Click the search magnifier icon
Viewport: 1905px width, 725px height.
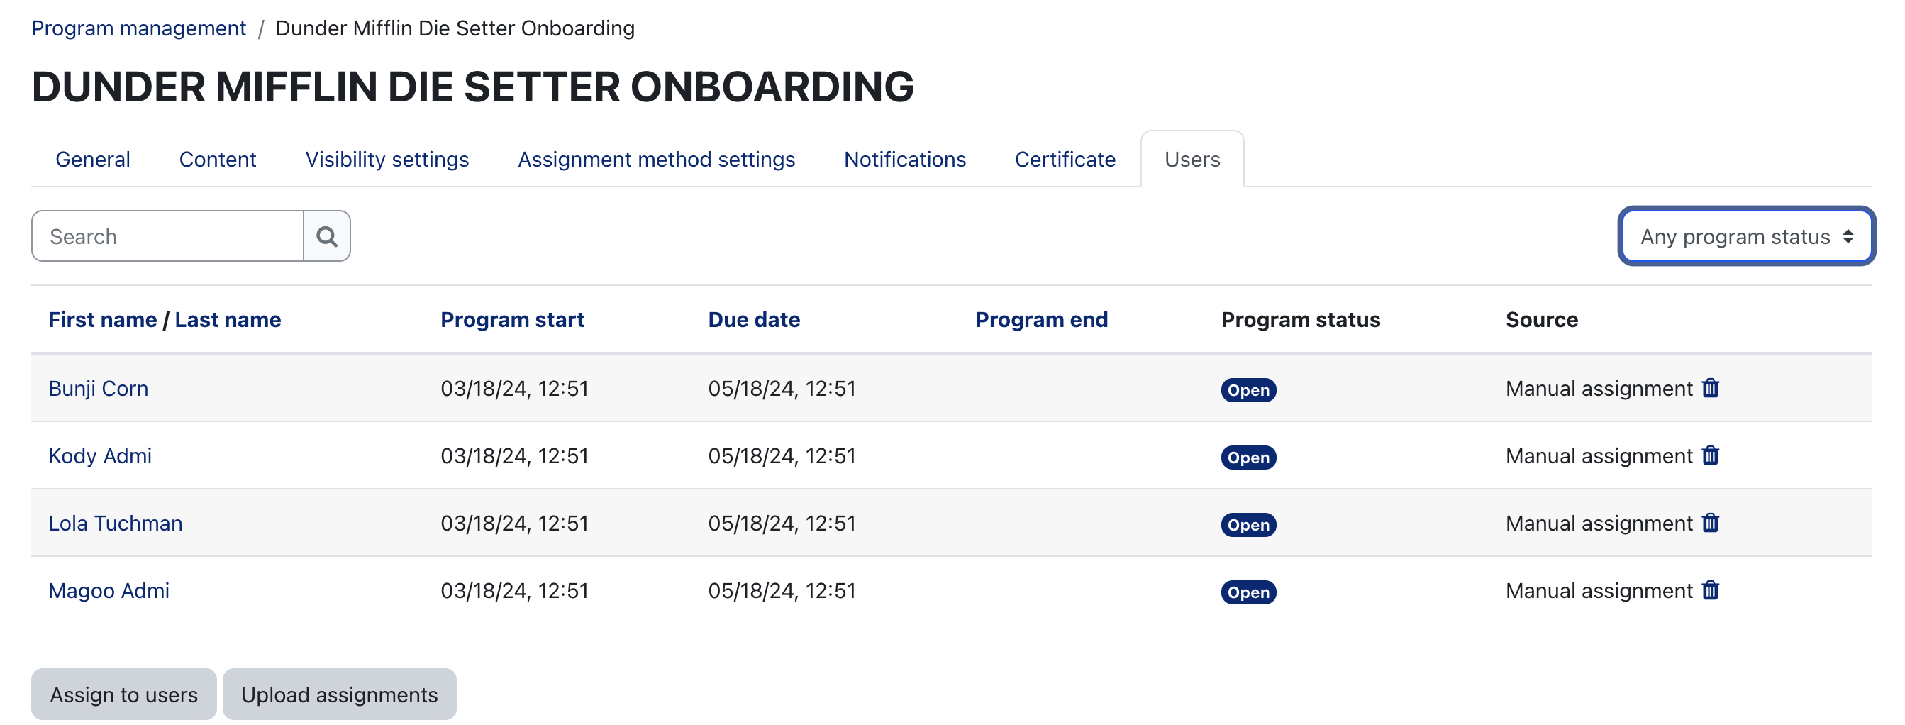327,236
